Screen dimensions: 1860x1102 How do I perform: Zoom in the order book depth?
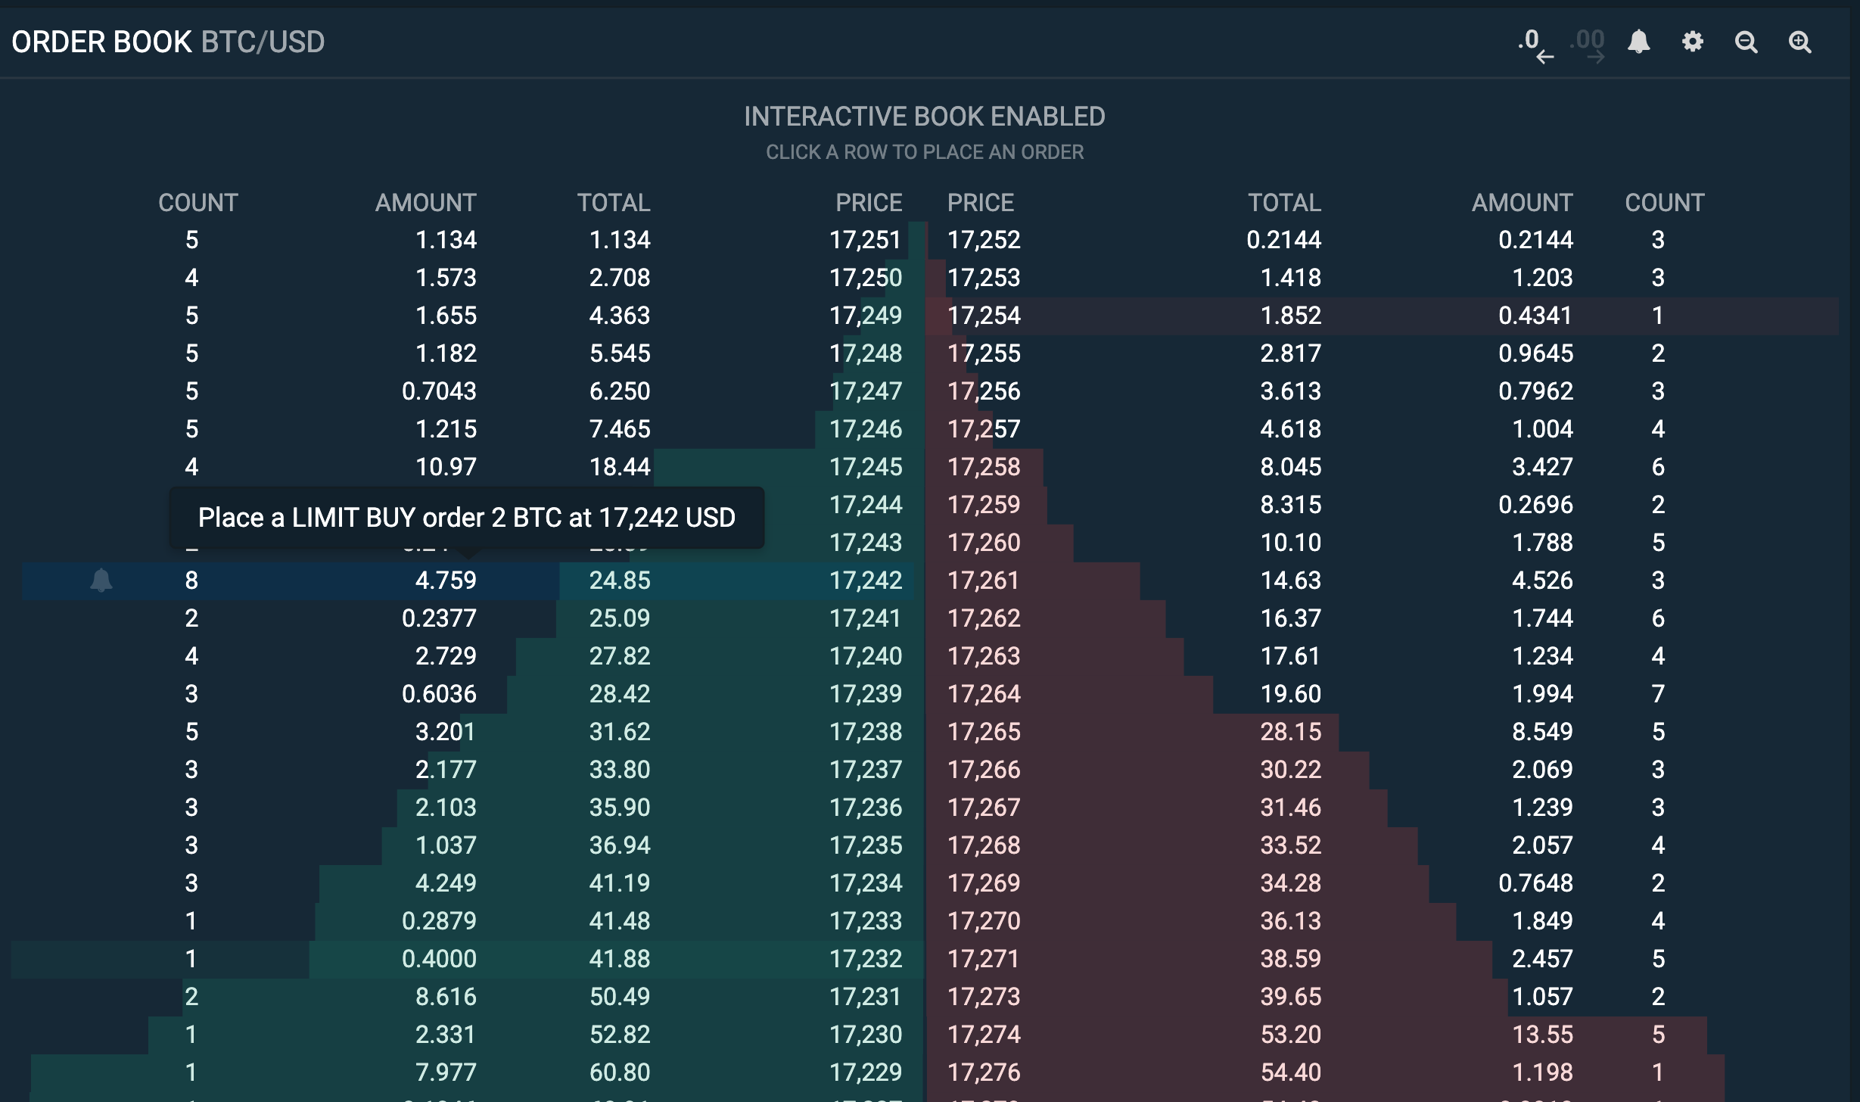point(1799,42)
